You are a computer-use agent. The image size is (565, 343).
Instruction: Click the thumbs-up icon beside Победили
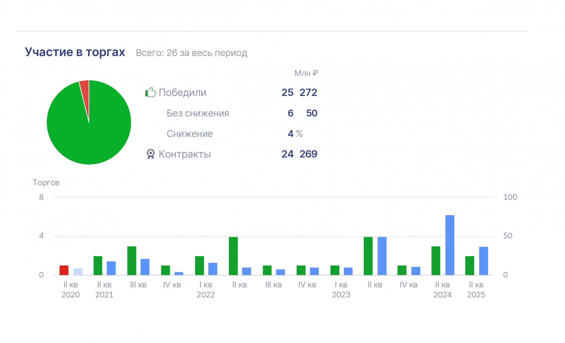click(150, 92)
